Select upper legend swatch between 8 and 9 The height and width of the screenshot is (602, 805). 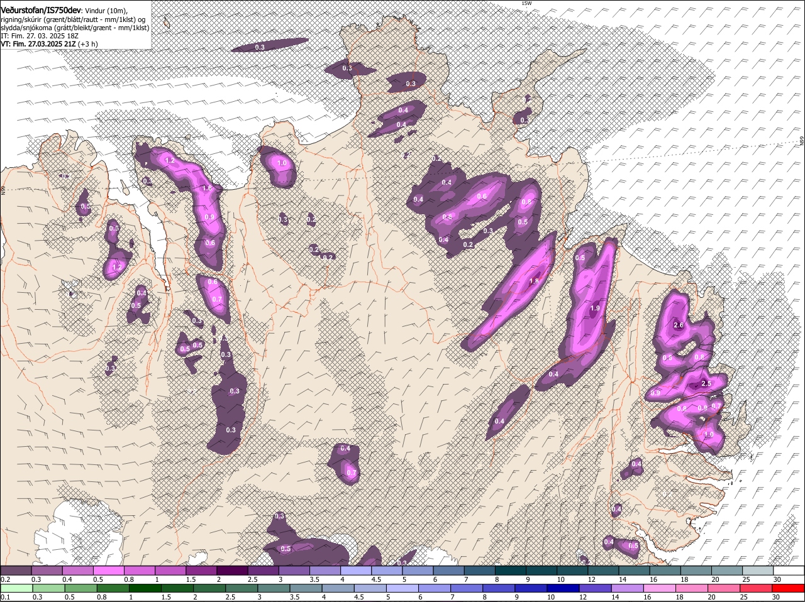tap(510, 571)
